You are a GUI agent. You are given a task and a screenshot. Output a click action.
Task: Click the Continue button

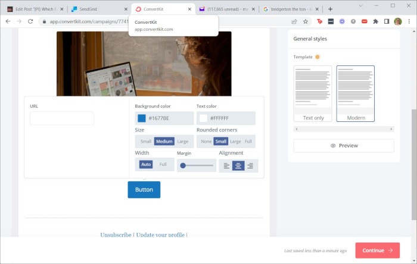pyautogui.click(x=377, y=250)
